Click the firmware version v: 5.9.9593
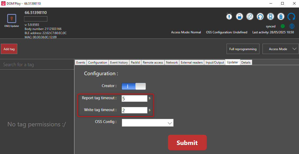The height and width of the screenshot is (154, 299). coord(32,25)
